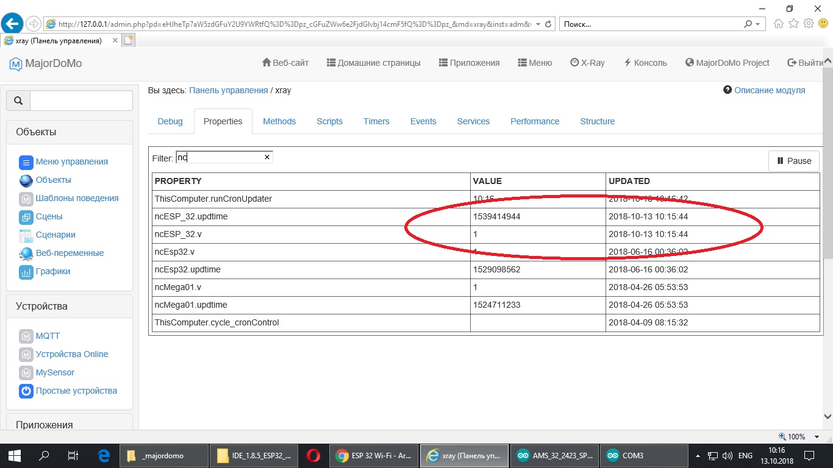Focus the Filter text input
This screenshot has height=468, width=833.
tap(218, 157)
